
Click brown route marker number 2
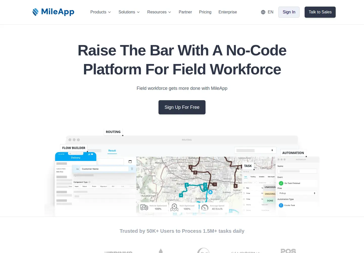click(x=195, y=173)
